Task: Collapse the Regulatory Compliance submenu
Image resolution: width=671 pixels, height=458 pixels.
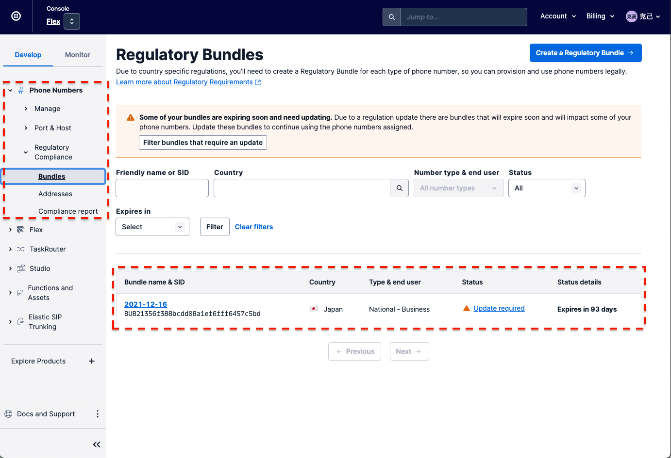Action: (26, 152)
